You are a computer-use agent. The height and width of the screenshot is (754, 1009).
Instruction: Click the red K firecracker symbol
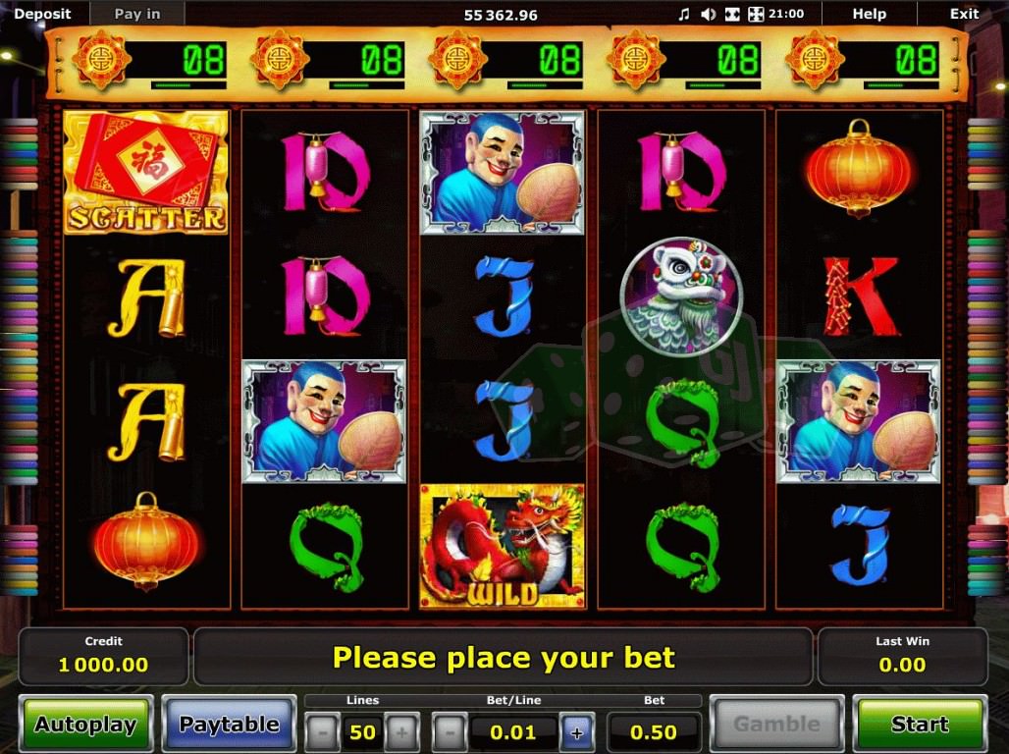click(x=861, y=296)
